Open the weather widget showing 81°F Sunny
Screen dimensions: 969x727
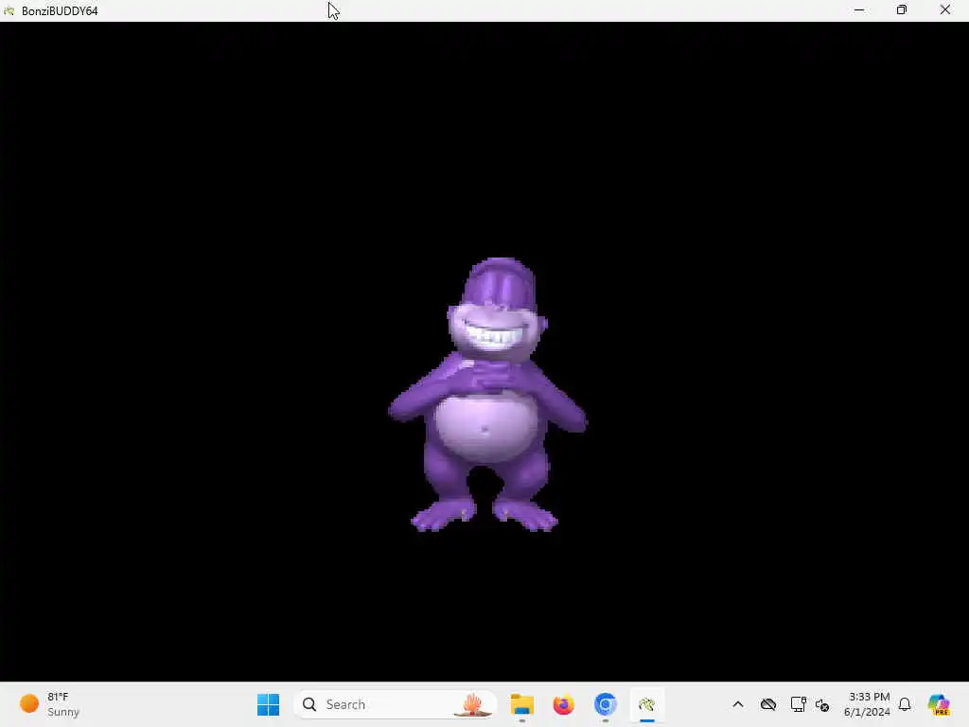[51, 704]
